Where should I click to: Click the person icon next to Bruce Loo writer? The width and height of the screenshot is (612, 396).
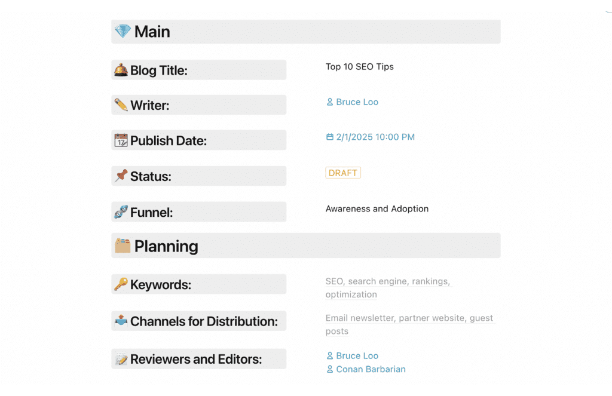tap(329, 102)
